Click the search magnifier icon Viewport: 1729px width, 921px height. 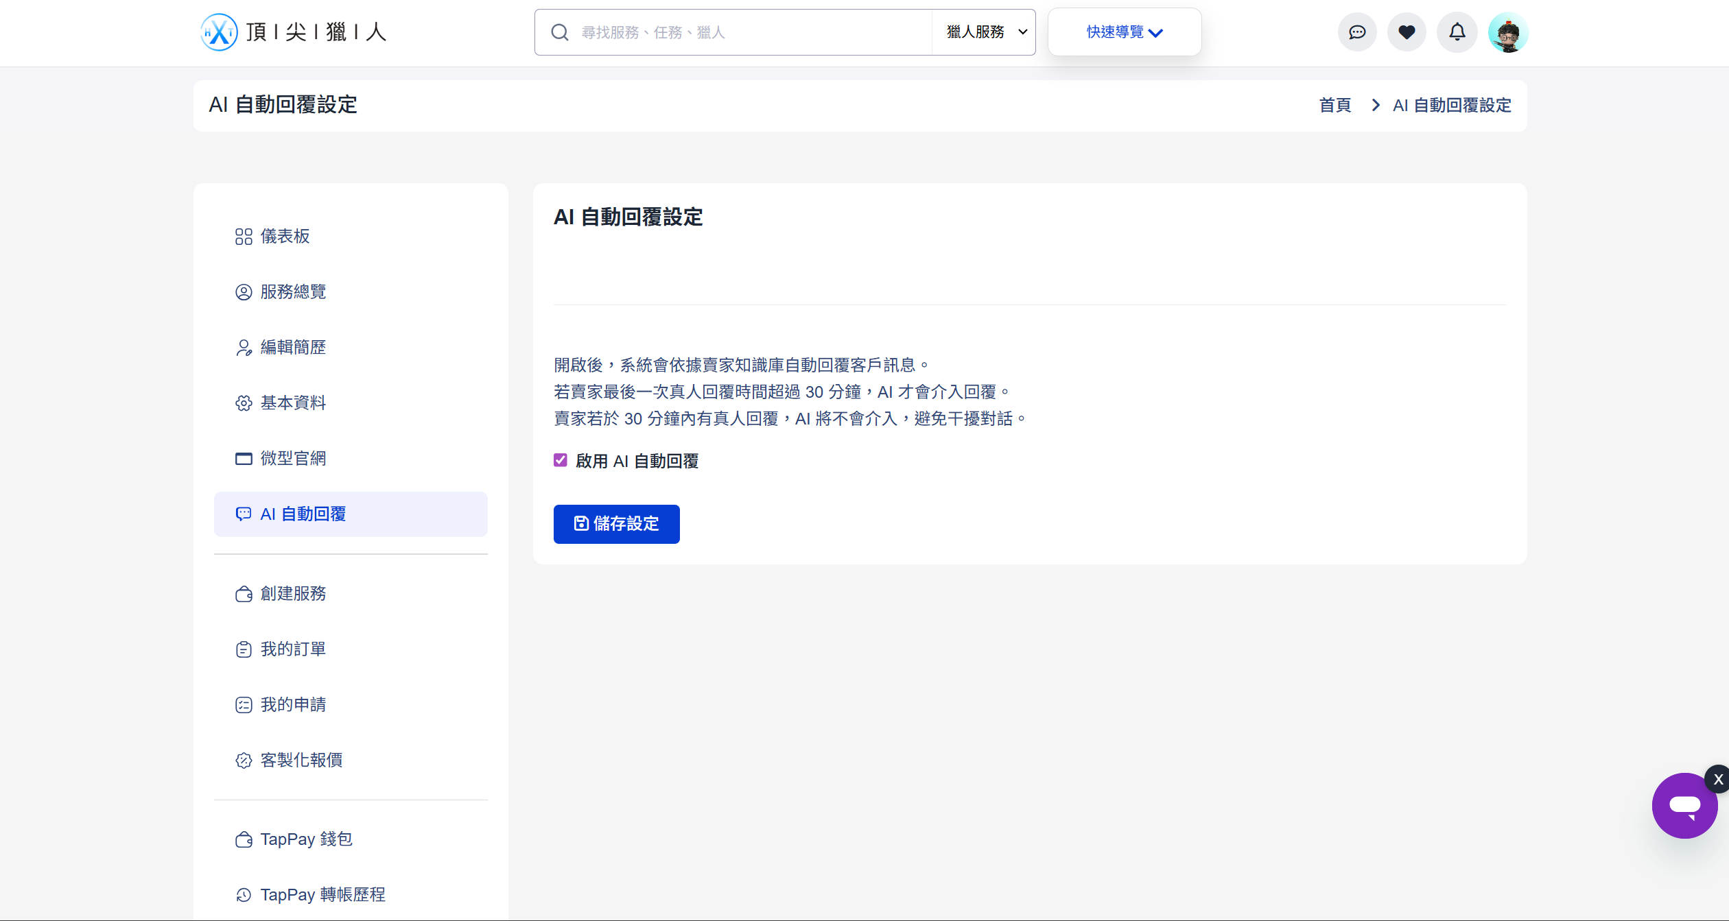tap(560, 32)
